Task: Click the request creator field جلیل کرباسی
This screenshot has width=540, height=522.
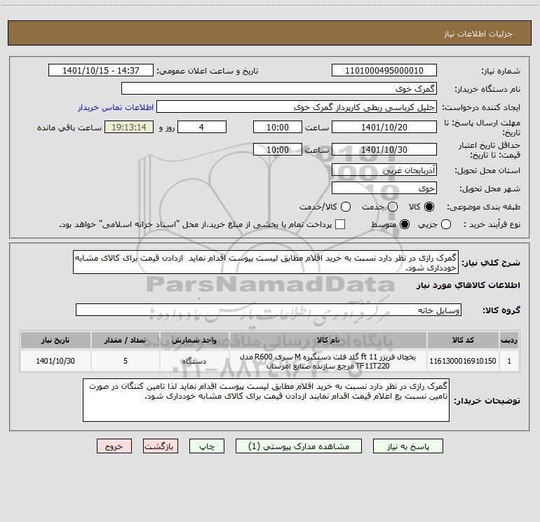Action: (x=297, y=107)
